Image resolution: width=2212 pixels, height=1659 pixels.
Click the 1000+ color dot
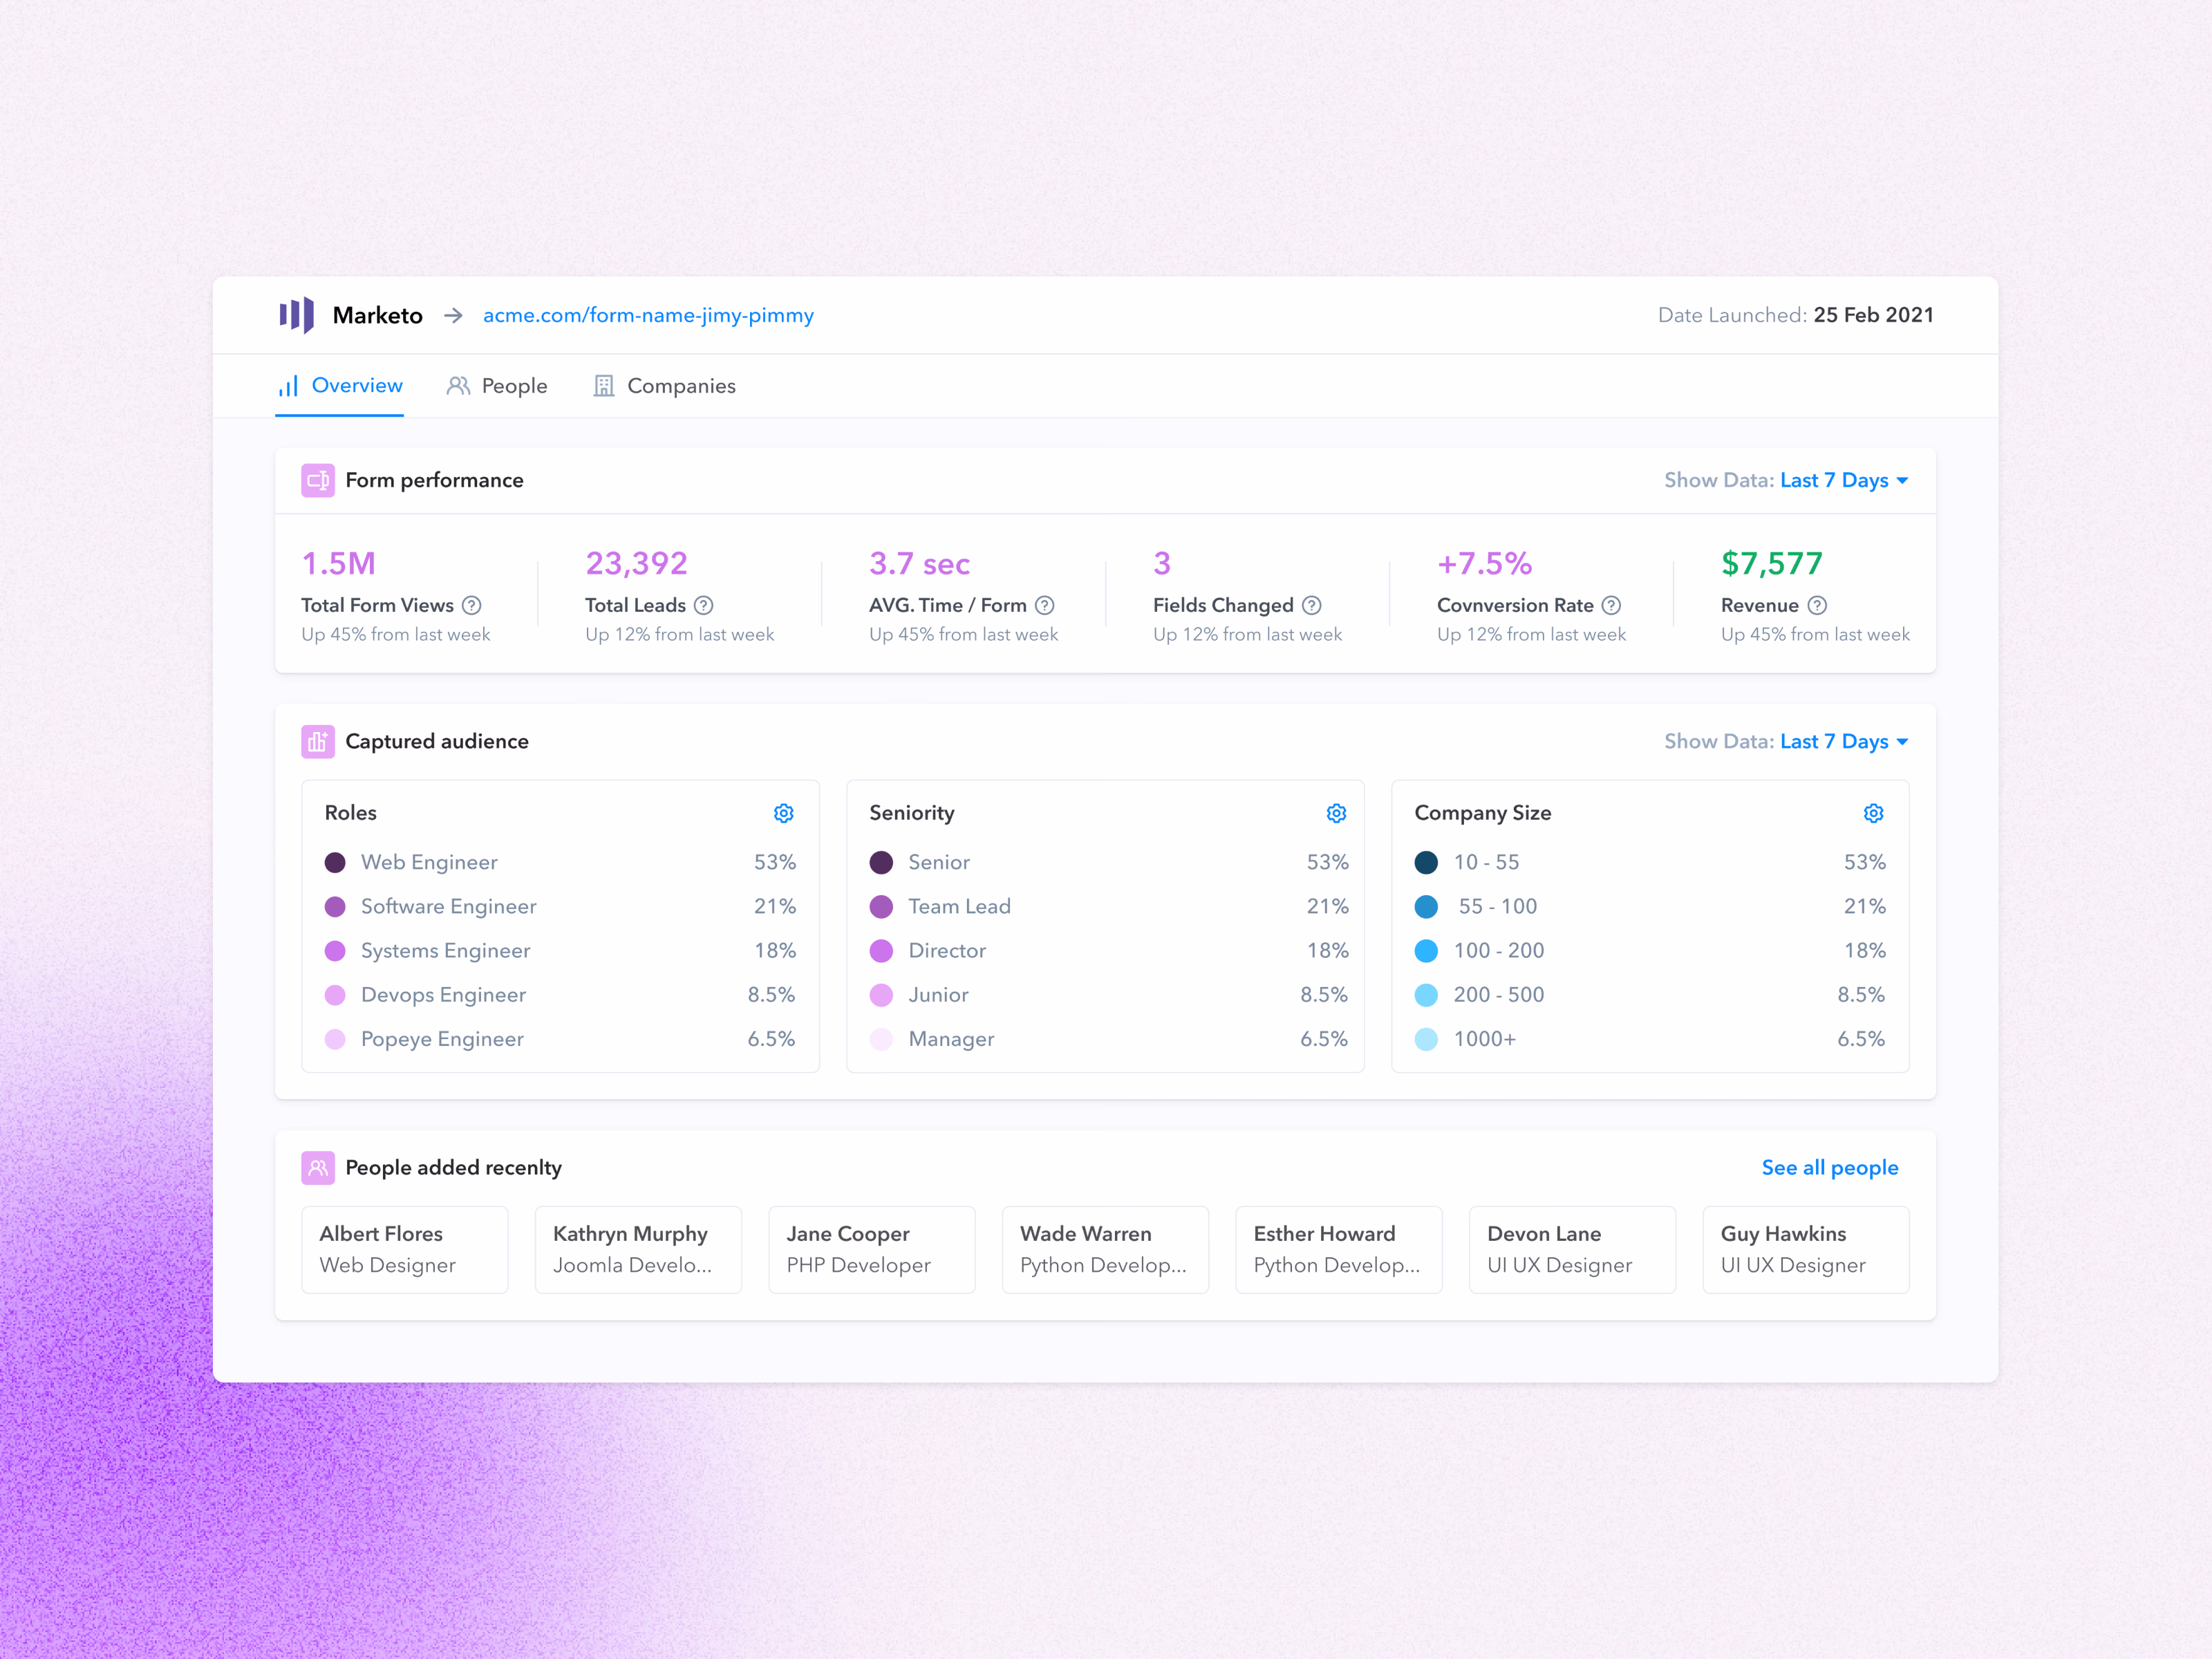1426,1039
